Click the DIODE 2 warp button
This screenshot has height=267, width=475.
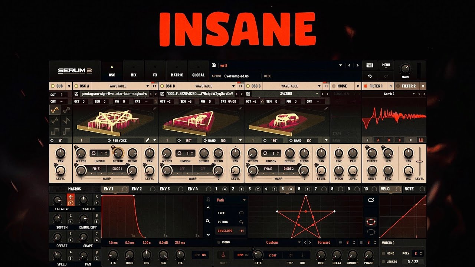click(289, 169)
